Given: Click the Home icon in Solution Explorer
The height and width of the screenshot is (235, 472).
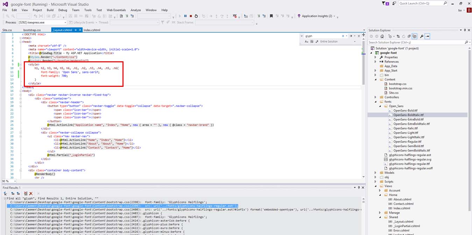Looking at the screenshot, I should pyautogui.click(x=382, y=36).
